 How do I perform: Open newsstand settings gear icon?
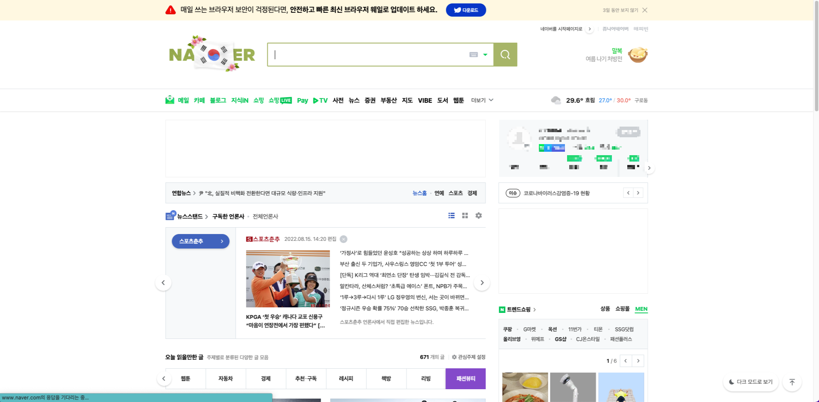point(479,216)
